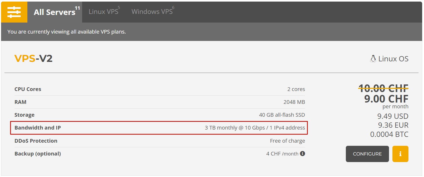Select the All Servers tab
This screenshot has height=177, width=424.
tap(55, 12)
